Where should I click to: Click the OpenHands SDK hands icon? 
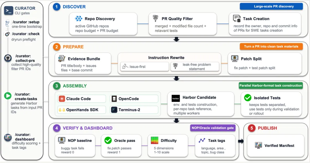[62, 110]
